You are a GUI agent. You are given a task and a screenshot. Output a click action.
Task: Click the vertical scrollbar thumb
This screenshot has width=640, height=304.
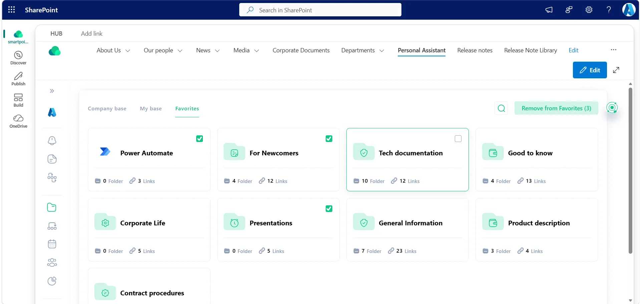630,170
